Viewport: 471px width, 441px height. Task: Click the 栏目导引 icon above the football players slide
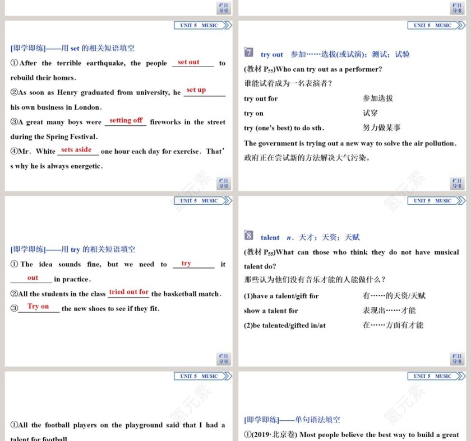[223, 358]
